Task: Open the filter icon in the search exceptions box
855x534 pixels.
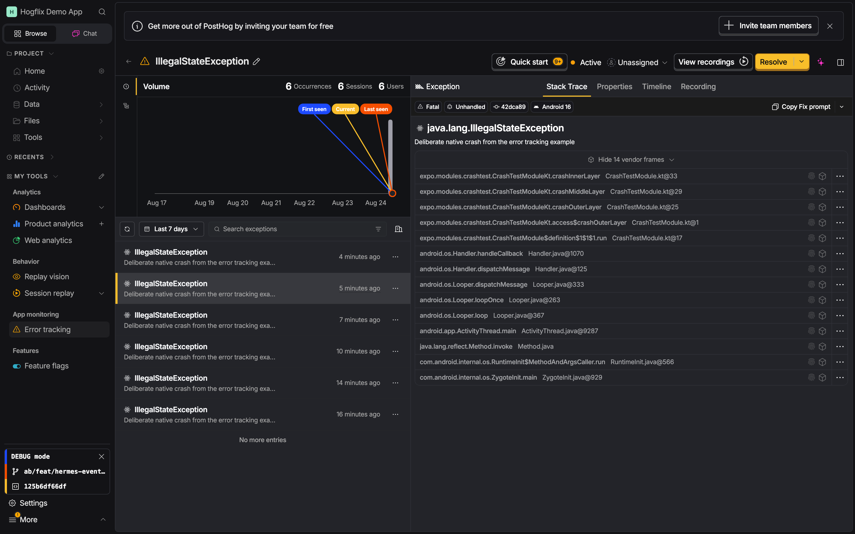Action: [x=378, y=229]
